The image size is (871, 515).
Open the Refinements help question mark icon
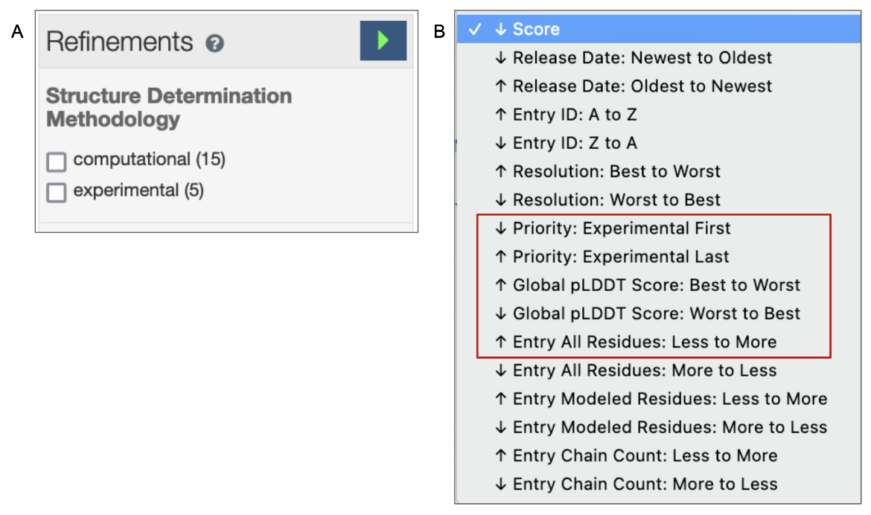pos(214,44)
